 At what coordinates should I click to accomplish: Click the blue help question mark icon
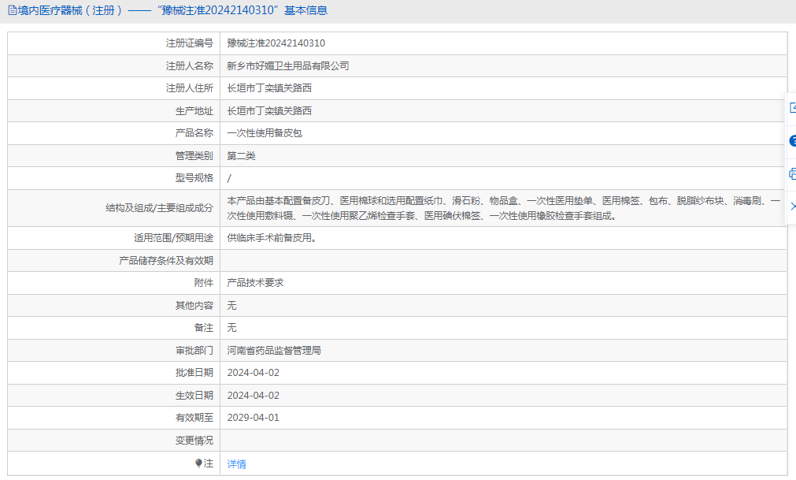[x=792, y=141]
